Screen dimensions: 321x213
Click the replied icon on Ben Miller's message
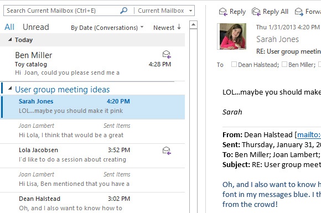pyautogui.click(x=167, y=54)
